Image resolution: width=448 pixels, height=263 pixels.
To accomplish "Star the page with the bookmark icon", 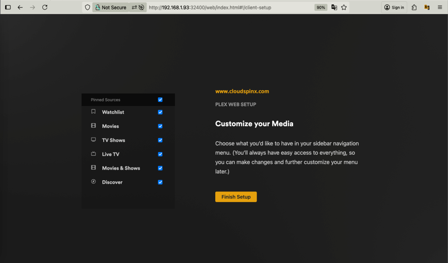I will click(x=344, y=7).
